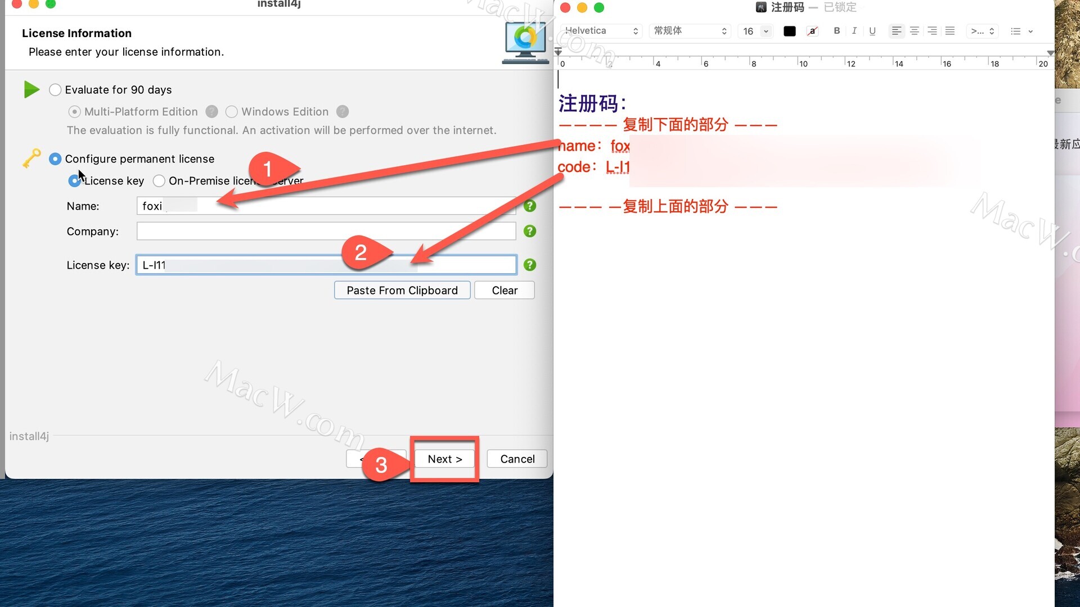
Task: Close the install4j window
Action: (x=17, y=3)
